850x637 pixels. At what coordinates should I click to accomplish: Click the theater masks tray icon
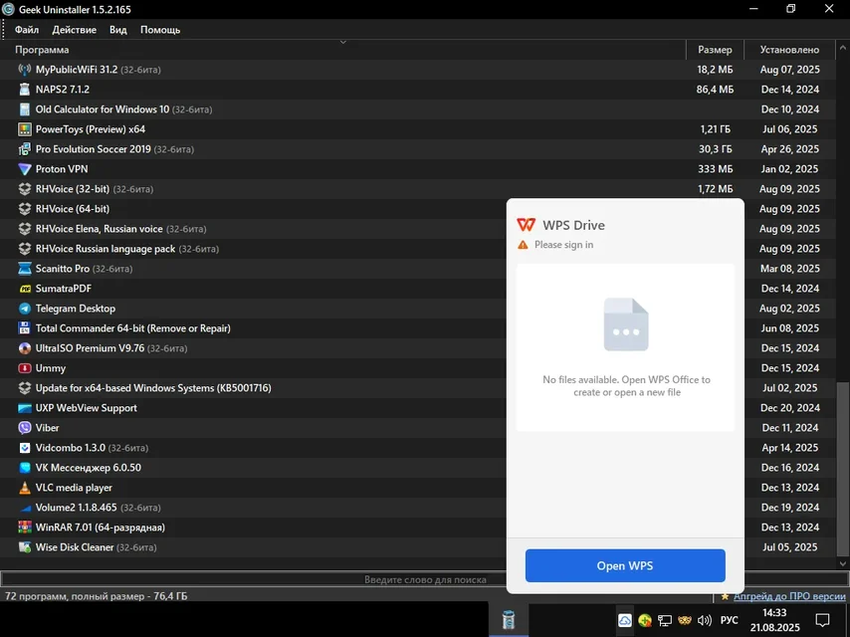pyautogui.click(x=685, y=620)
